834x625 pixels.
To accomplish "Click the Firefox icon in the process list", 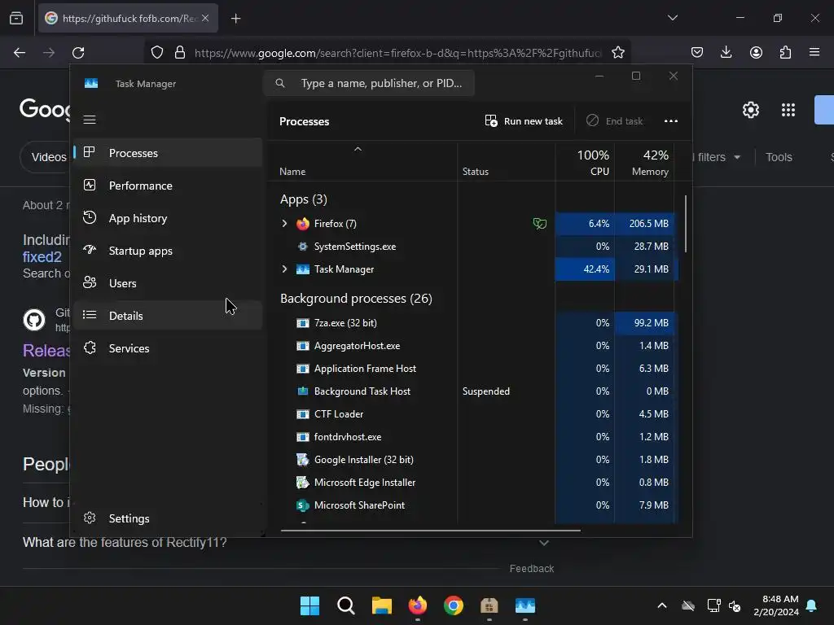I will pyautogui.click(x=303, y=224).
